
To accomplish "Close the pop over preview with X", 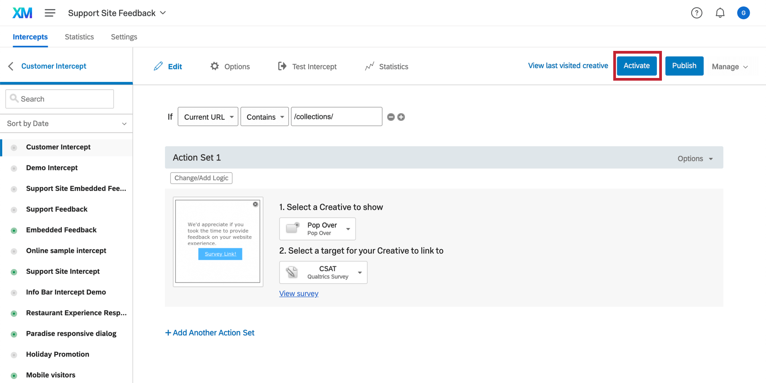I will [255, 204].
